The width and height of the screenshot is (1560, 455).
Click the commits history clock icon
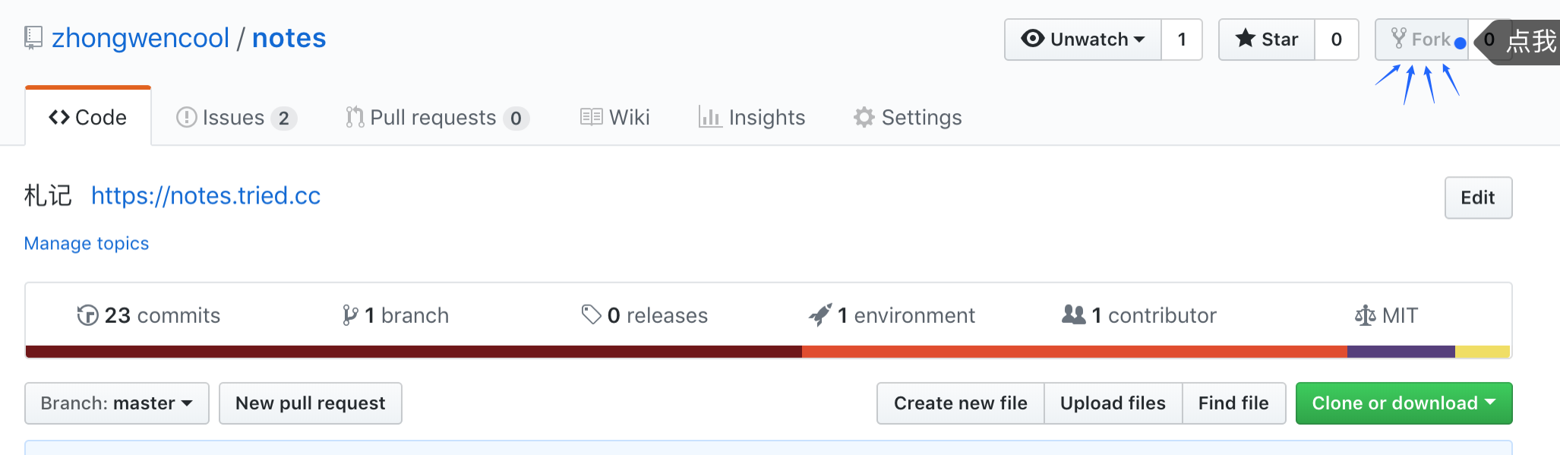click(x=88, y=315)
